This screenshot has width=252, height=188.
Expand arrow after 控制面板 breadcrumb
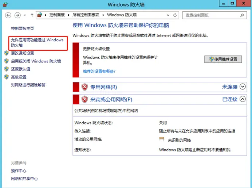coord(68,15)
